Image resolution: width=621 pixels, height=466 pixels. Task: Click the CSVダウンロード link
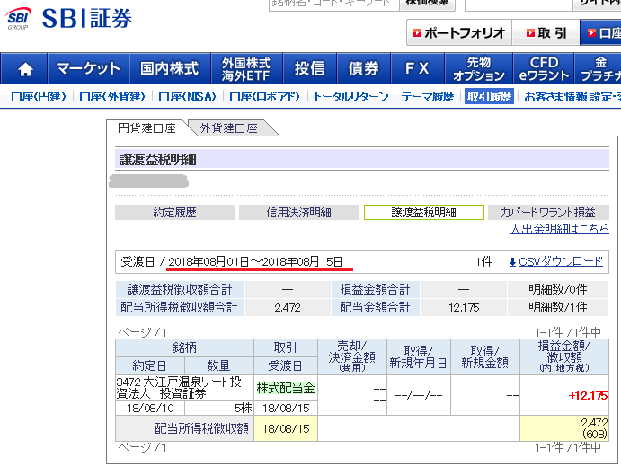click(x=561, y=261)
